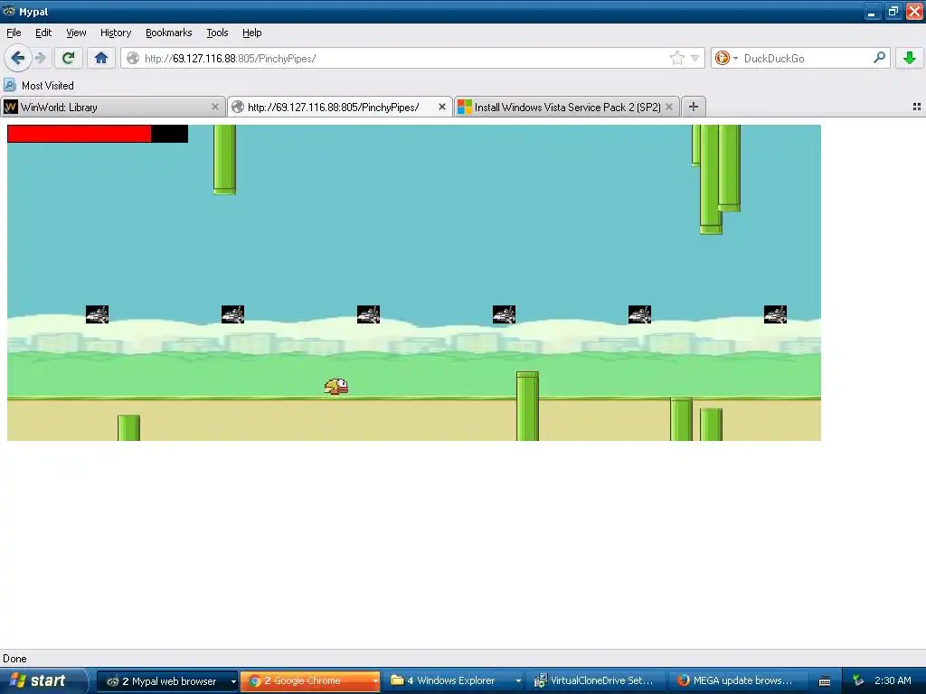Bookmark this page with the star icon
This screenshot has width=926, height=694.
(x=676, y=58)
